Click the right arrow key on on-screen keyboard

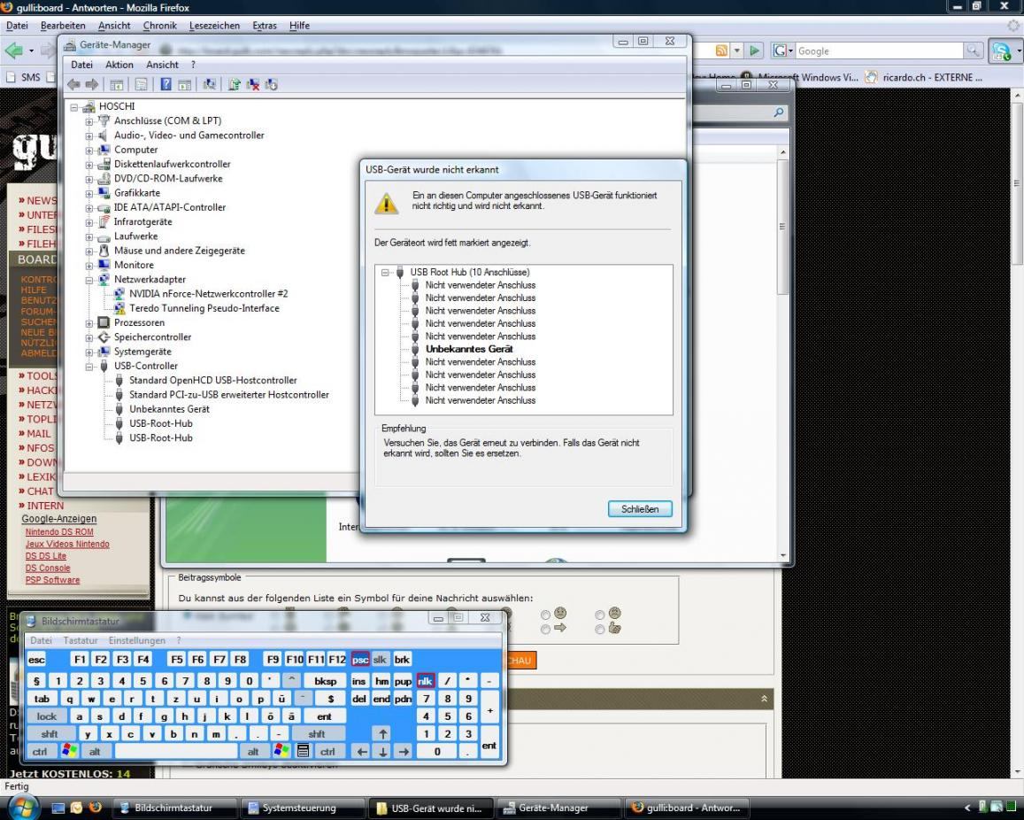click(404, 752)
